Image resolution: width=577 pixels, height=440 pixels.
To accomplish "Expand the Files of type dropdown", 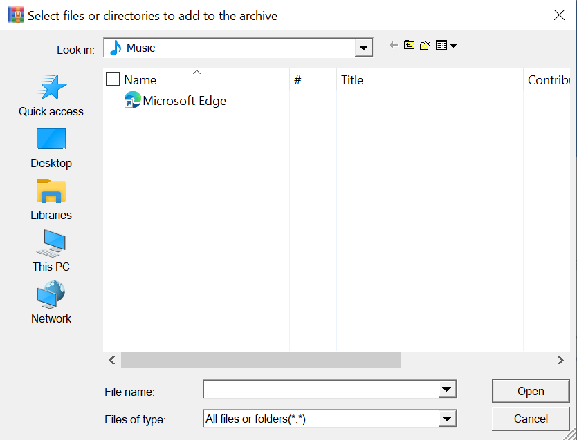I will 448,419.
